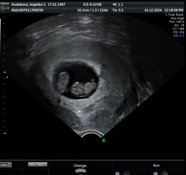Viewport: 186px width, 175px height.
Task: Click the IC5-9-D/OB probe label
Action: pos(93,5)
